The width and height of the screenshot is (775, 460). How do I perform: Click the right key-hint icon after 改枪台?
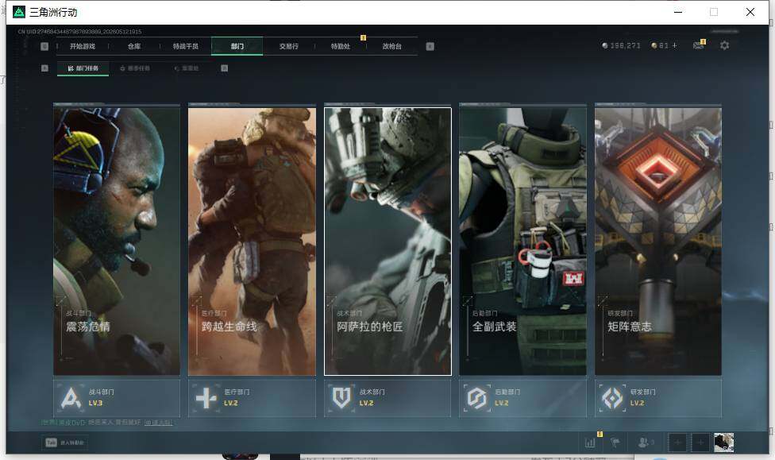pos(430,46)
